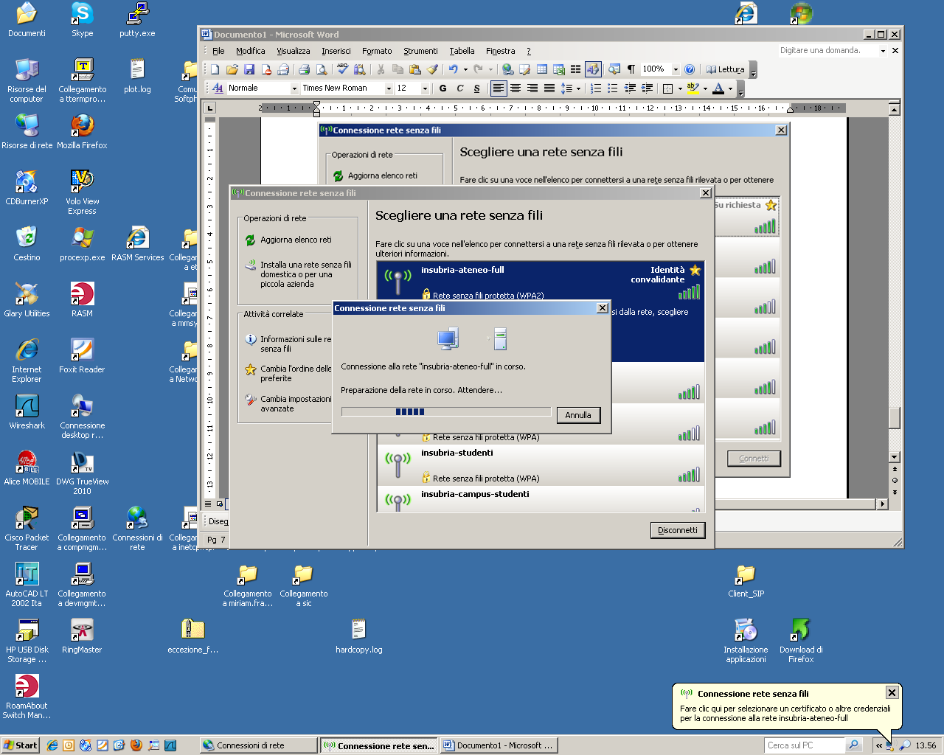Expand the Undo history dropdown arrow
Image resolution: width=944 pixels, height=755 pixels.
[x=465, y=69]
